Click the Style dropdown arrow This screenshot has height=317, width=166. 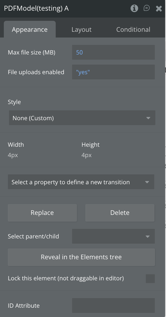pyautogui.click(x=148, y=118)
